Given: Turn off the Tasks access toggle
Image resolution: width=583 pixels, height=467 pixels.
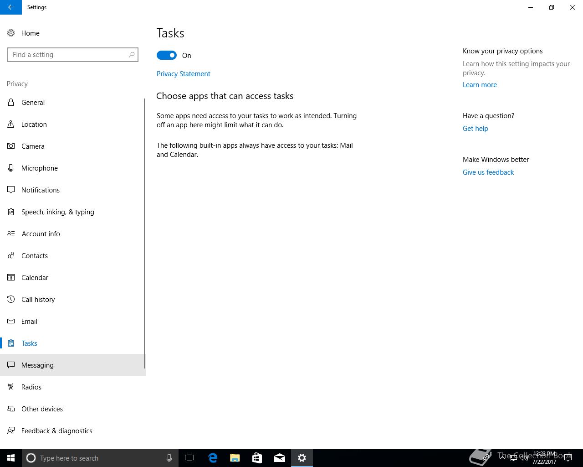Looking at the screenshot, I should [x=167, y=55].
